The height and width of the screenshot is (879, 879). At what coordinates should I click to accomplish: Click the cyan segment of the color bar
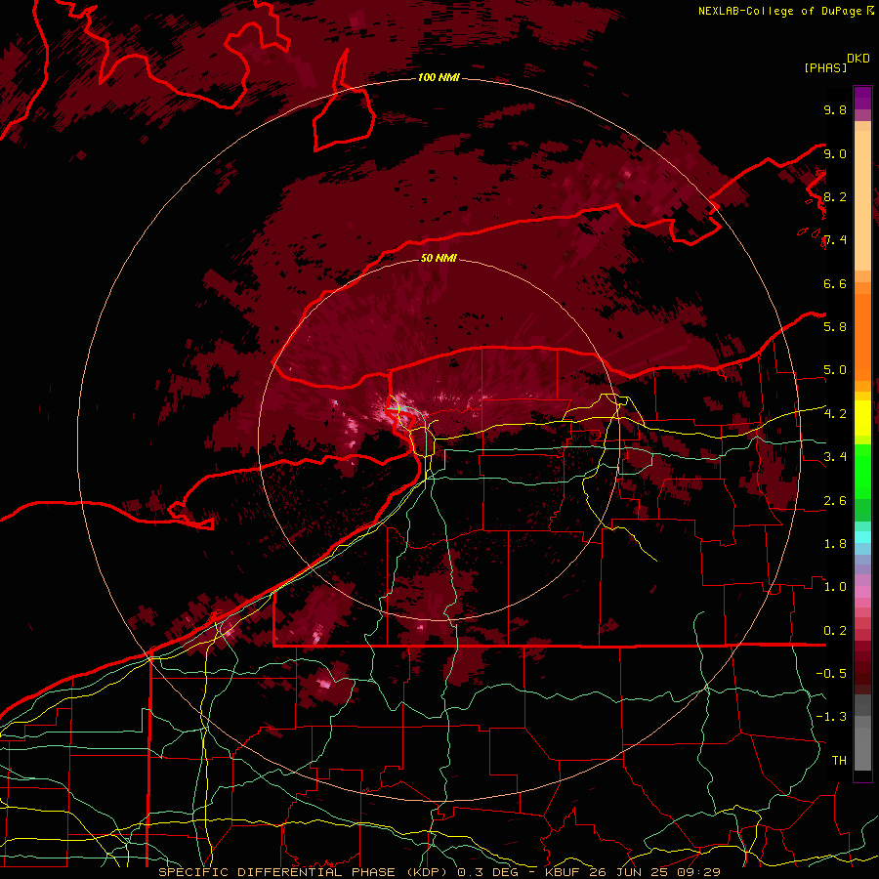click(x=862, y=537)
